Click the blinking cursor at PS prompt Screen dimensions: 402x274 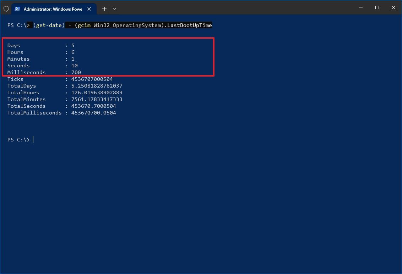point(33,139)
